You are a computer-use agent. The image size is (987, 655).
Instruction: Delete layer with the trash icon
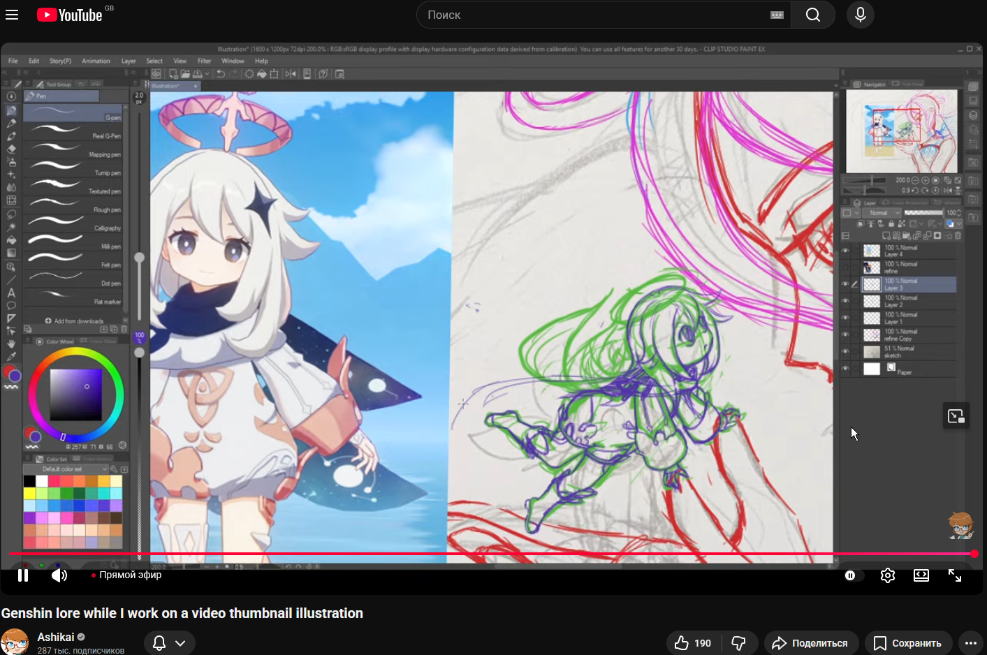(x=958, y=236)
